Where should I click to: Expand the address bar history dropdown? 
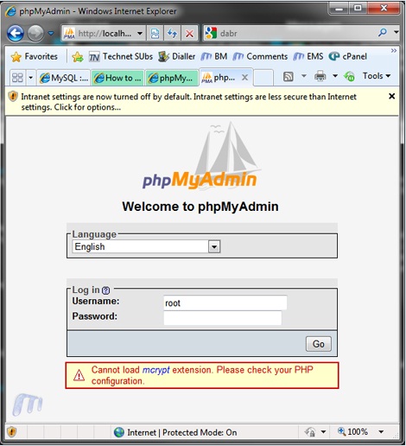[x=140, y=34]
